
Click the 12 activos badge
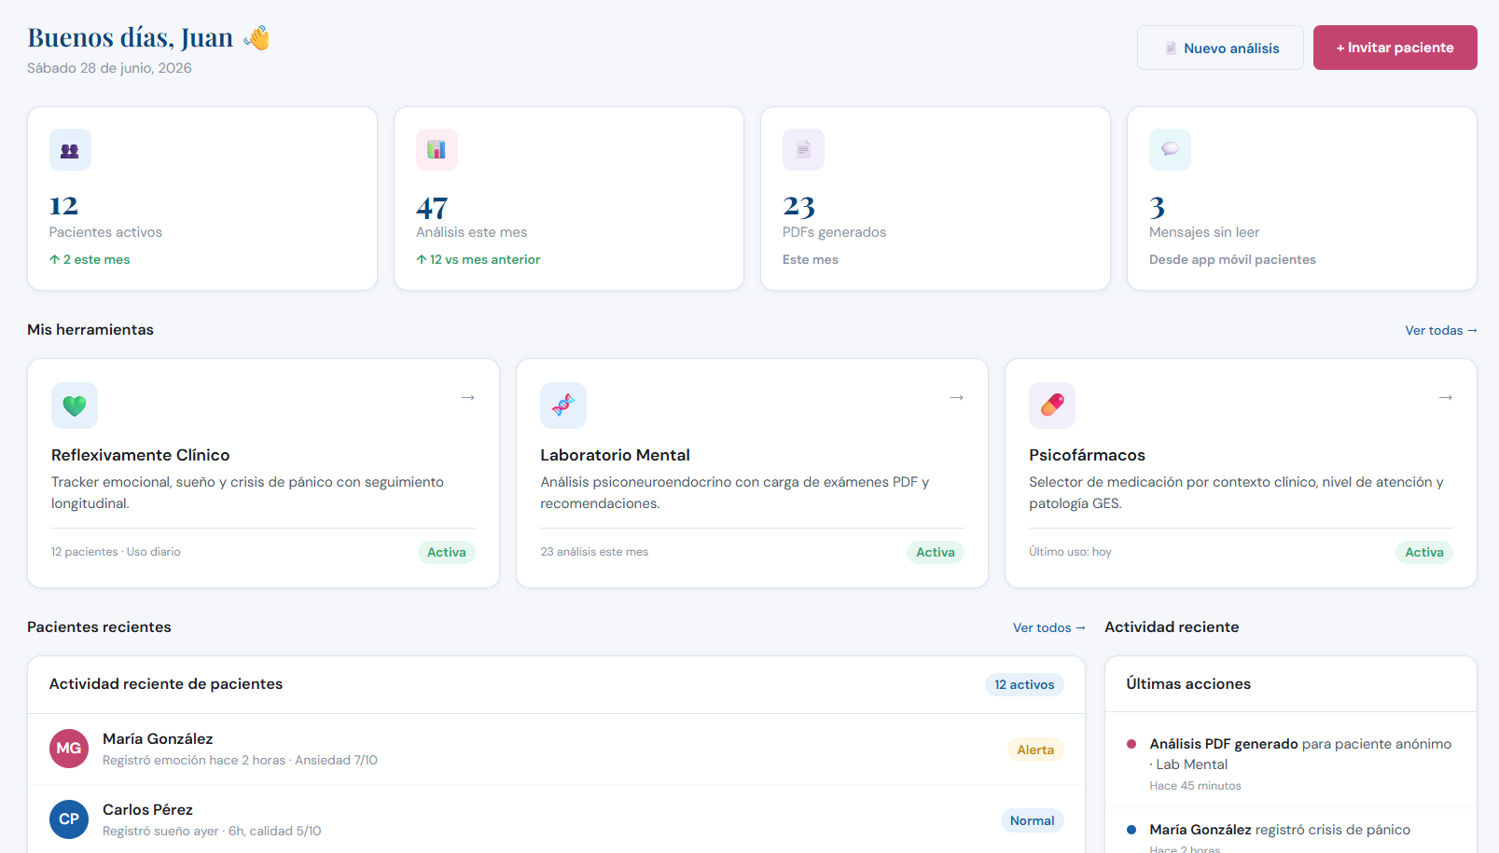pos(1024,684)
